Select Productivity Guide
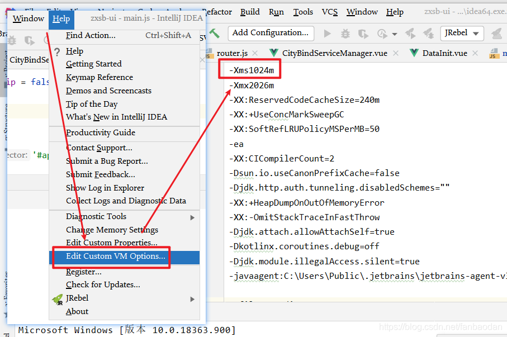Viewport: 507px width, 337px height. click(x=125, y=132)
